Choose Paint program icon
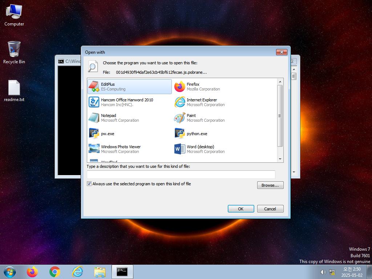Viewport: 372px width, 279px height. point(179,118)
